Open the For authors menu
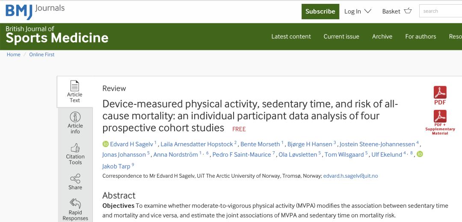The image size is (462, 222). click(x=421, y=37)
